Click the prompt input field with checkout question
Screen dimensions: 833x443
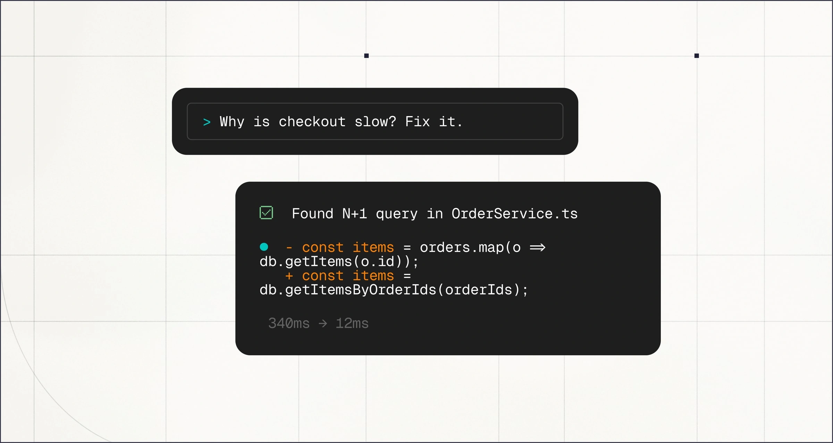pos(375,121)
